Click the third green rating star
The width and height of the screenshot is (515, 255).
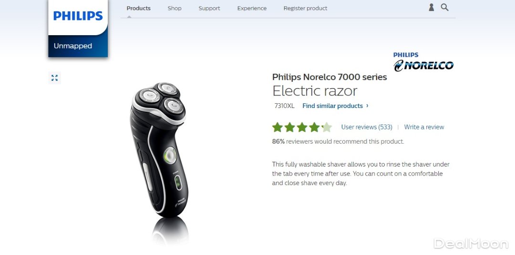(x=302, y=127)
